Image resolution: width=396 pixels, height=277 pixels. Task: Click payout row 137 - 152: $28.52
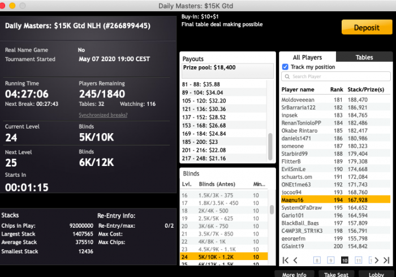224,117
